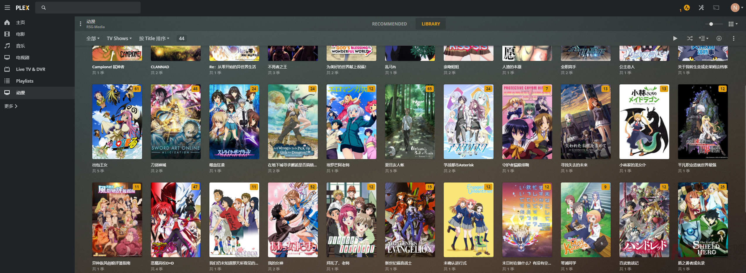Click the Cast to device icon
Viewport: 746px width, 273px height.
point(716,8)
